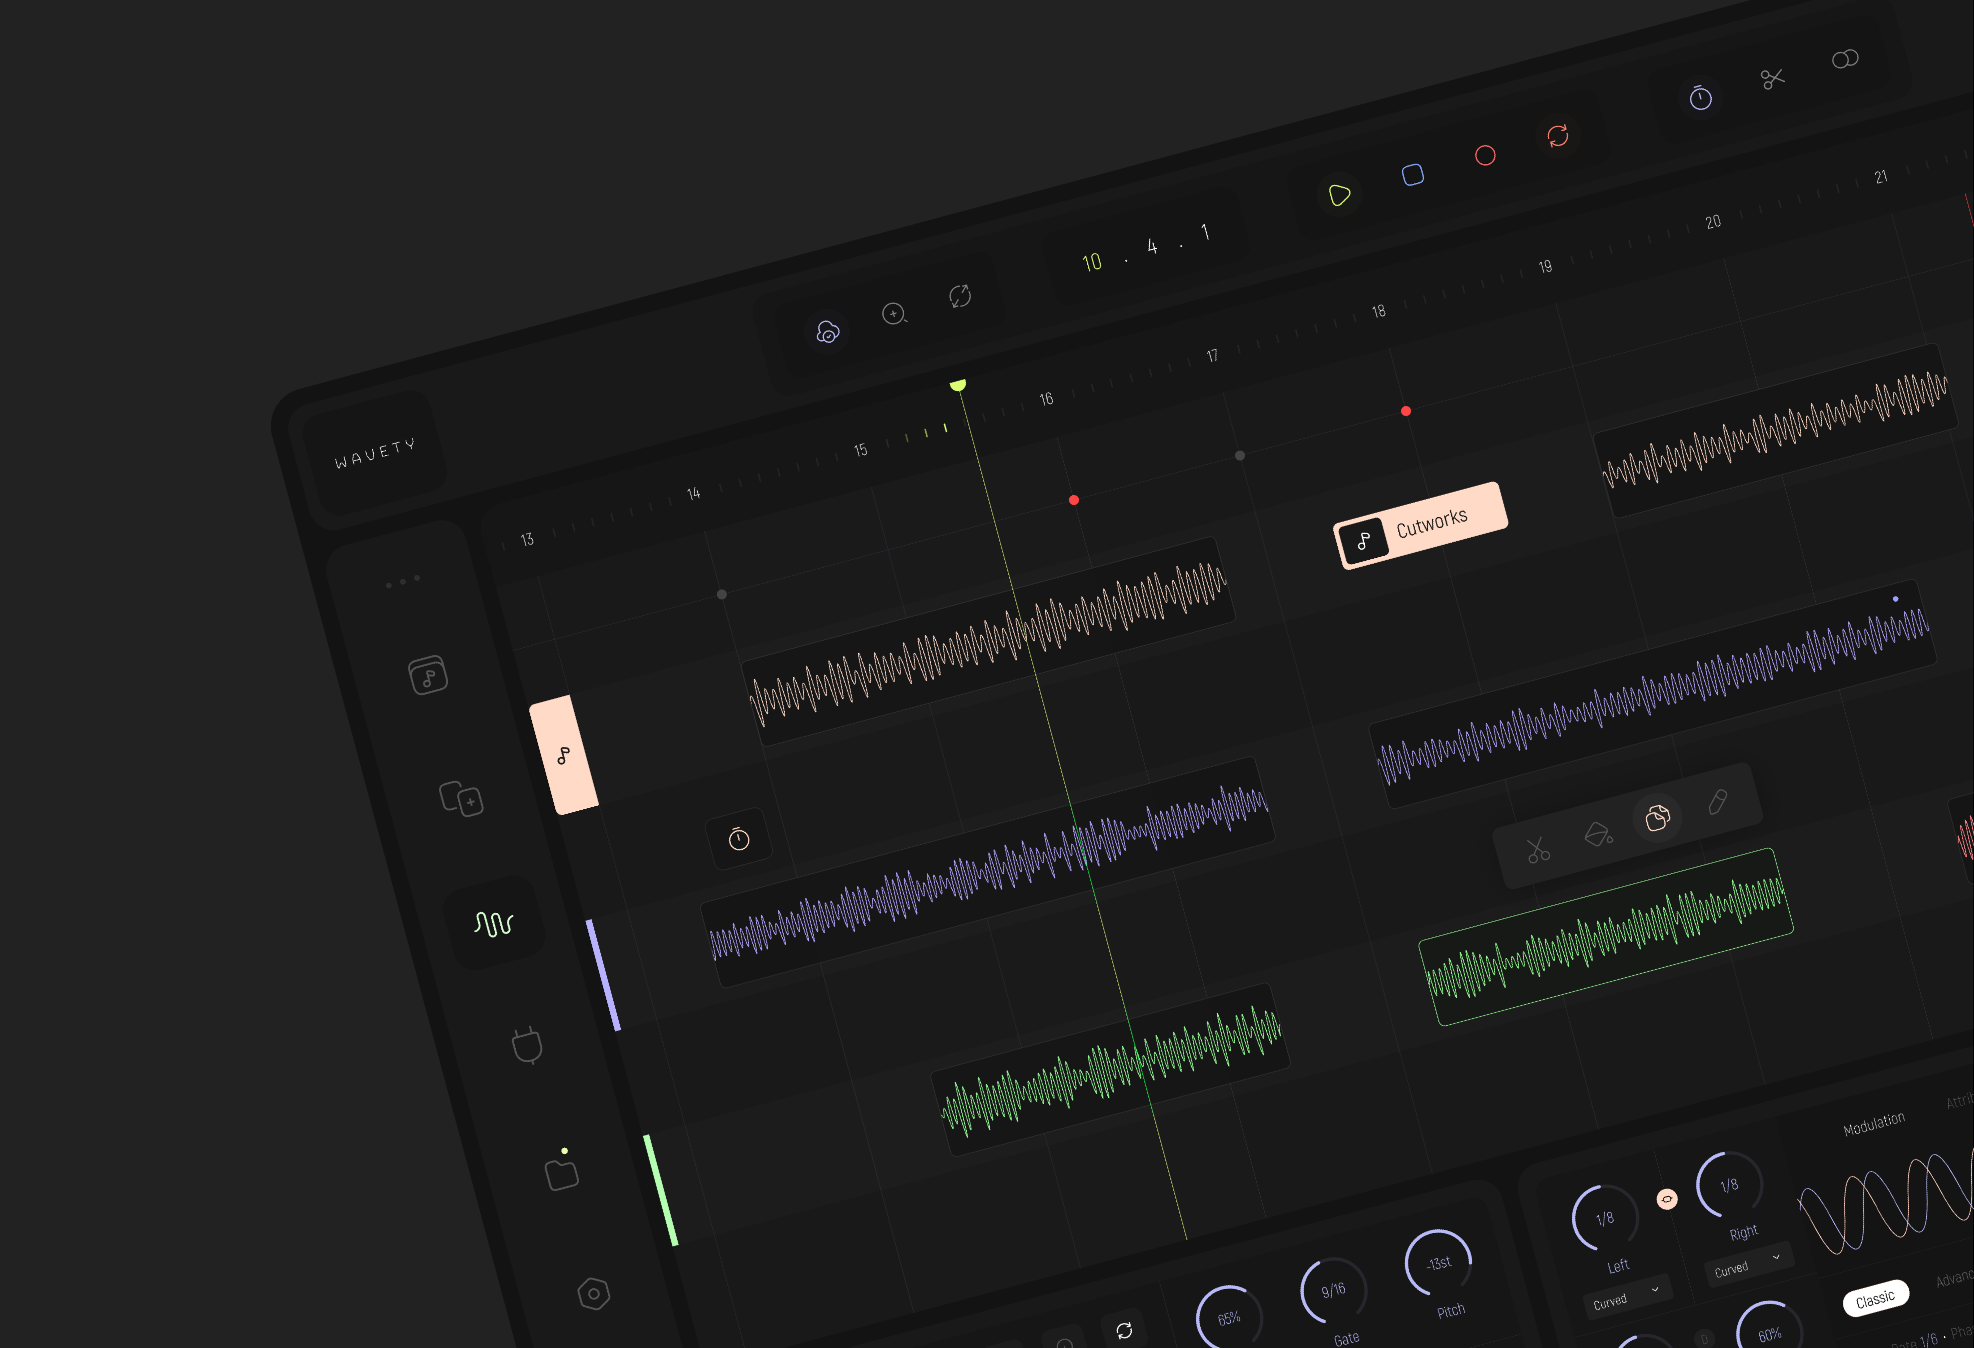This screenshot has height=1348, width=1974.
Task: Click the cloud sync icon in top toolbar
Action: pyautogui.click(x=827, y=332)
